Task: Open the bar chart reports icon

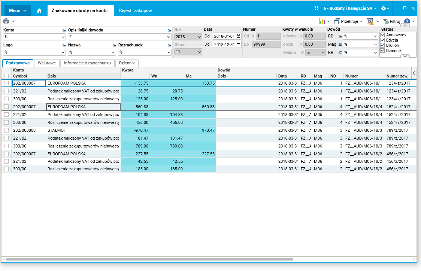Action: click(x=322, y=21)
